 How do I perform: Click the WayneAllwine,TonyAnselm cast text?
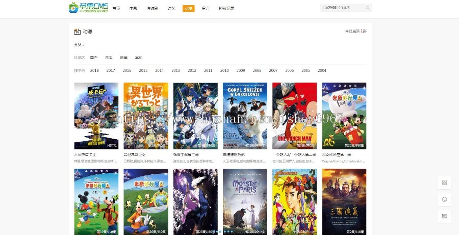click(x=344, y=161)
